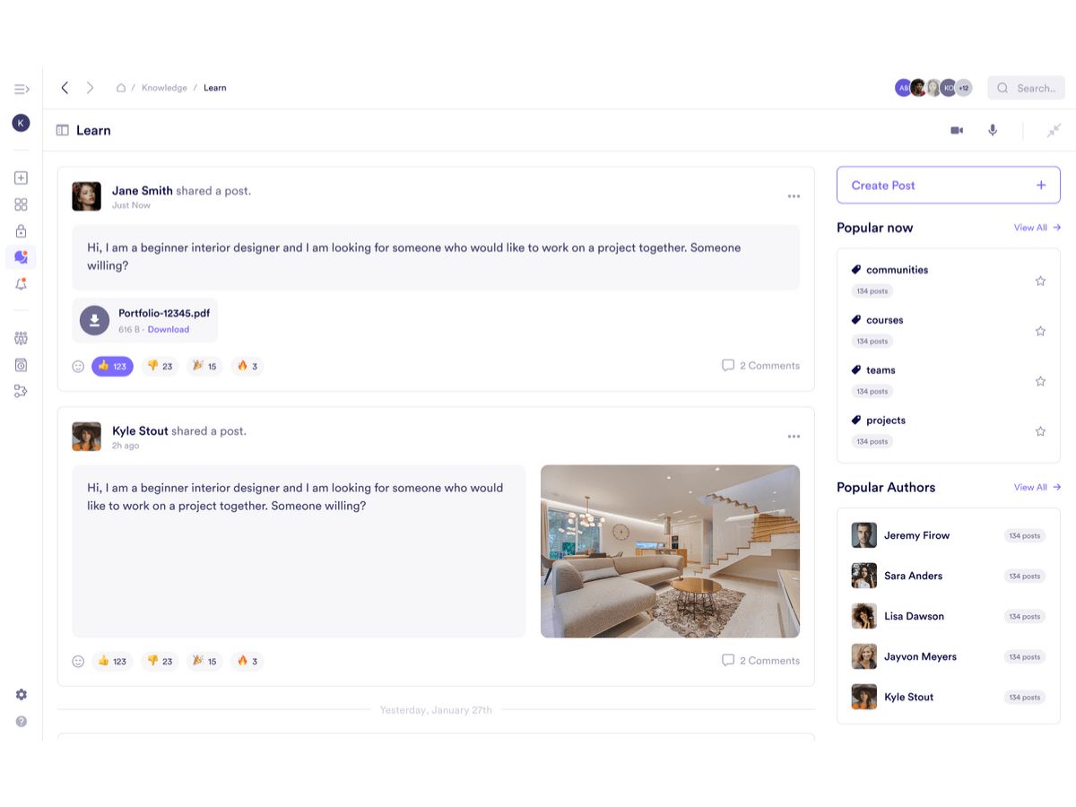Toggle thumbs down 23 on Kyle's post

coord(160,661)
